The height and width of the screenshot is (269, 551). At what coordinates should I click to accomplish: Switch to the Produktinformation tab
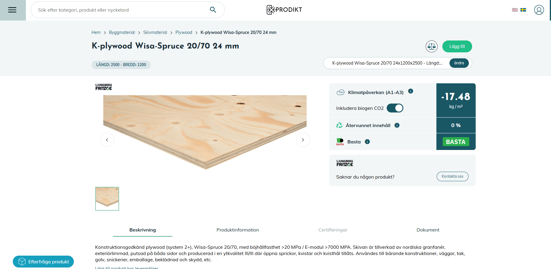point(238,230)
